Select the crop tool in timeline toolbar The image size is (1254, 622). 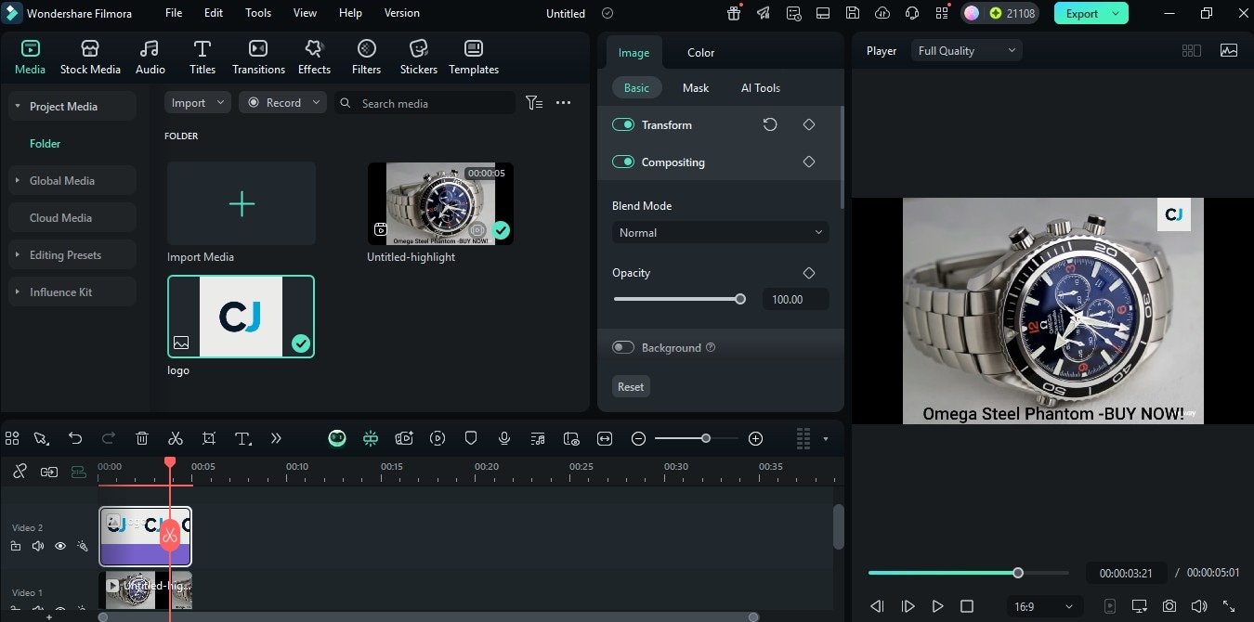pyautogui.click(x=209, y=438)
